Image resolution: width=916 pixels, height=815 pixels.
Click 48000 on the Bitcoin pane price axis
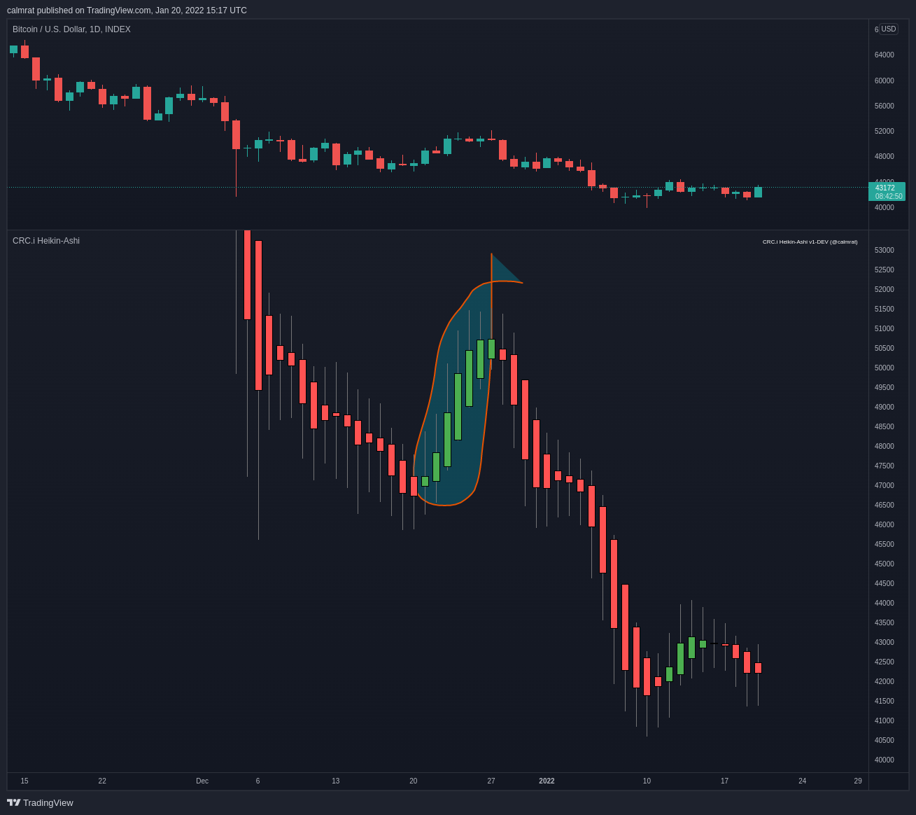[x=885, y=156]
